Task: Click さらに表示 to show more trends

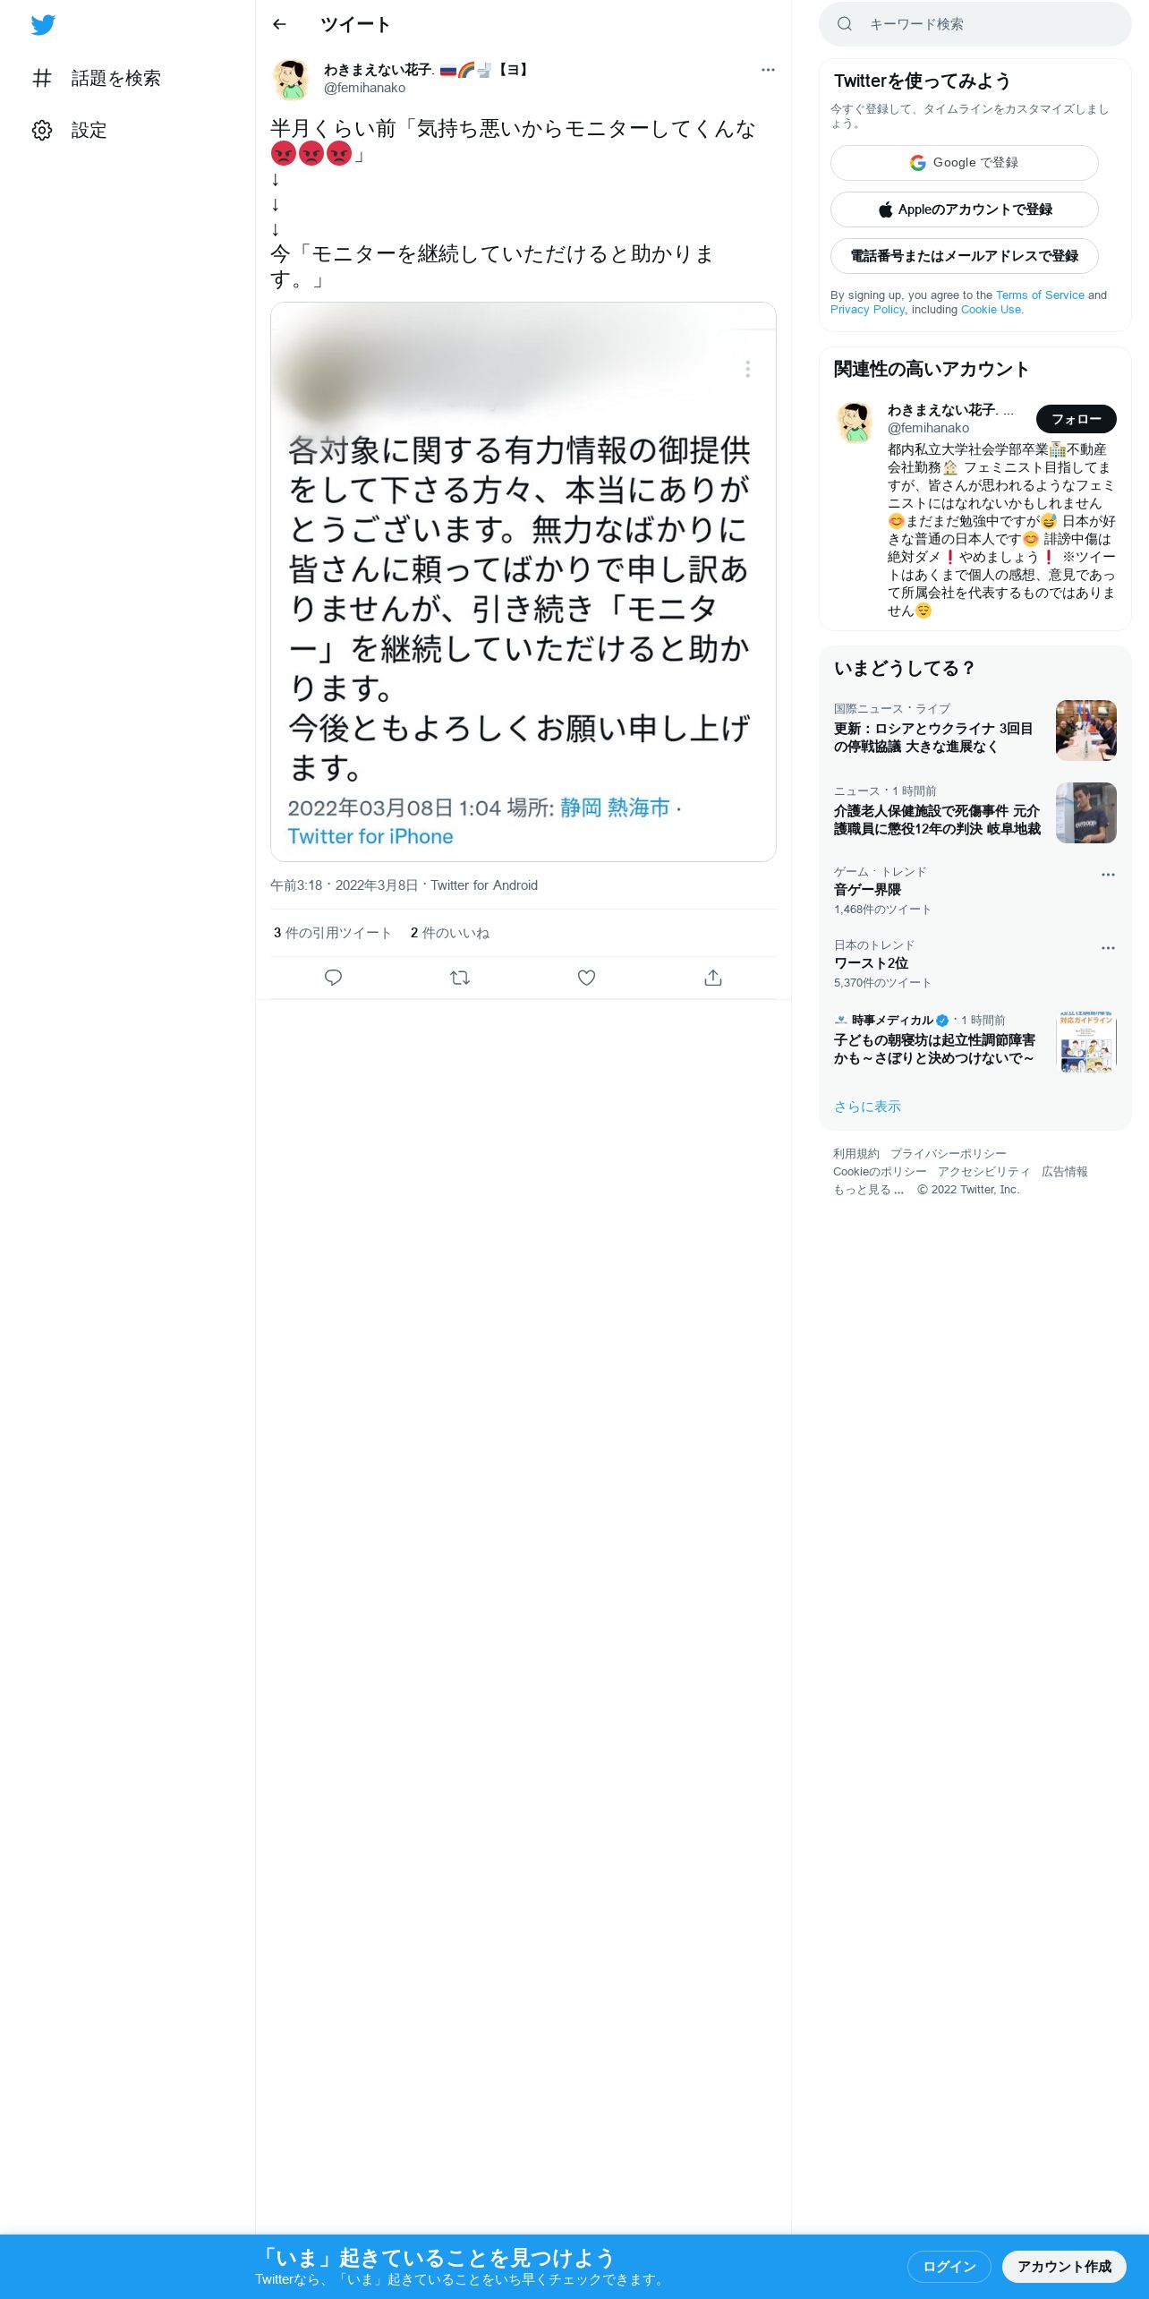Action: (867, 1107)
